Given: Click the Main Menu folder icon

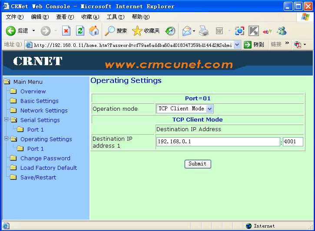Looking at the screenshot, I should (x=7, y=82).
